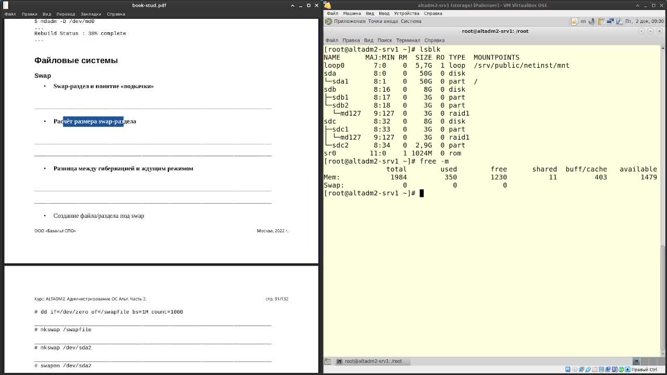
Task: Click the 'lsblk' command in the terminal
Action: [x=430, y=49]
